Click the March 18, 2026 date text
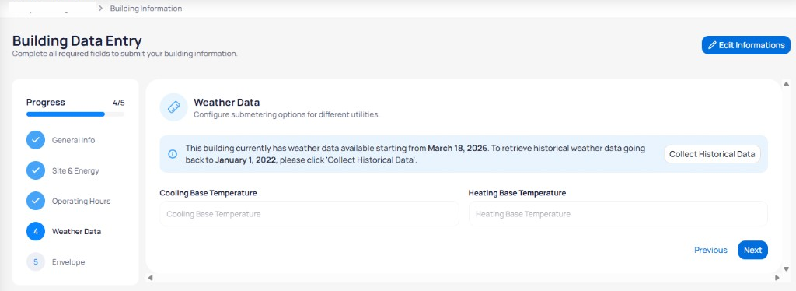This screenshot has width=796, height=291. click(458, 149)
